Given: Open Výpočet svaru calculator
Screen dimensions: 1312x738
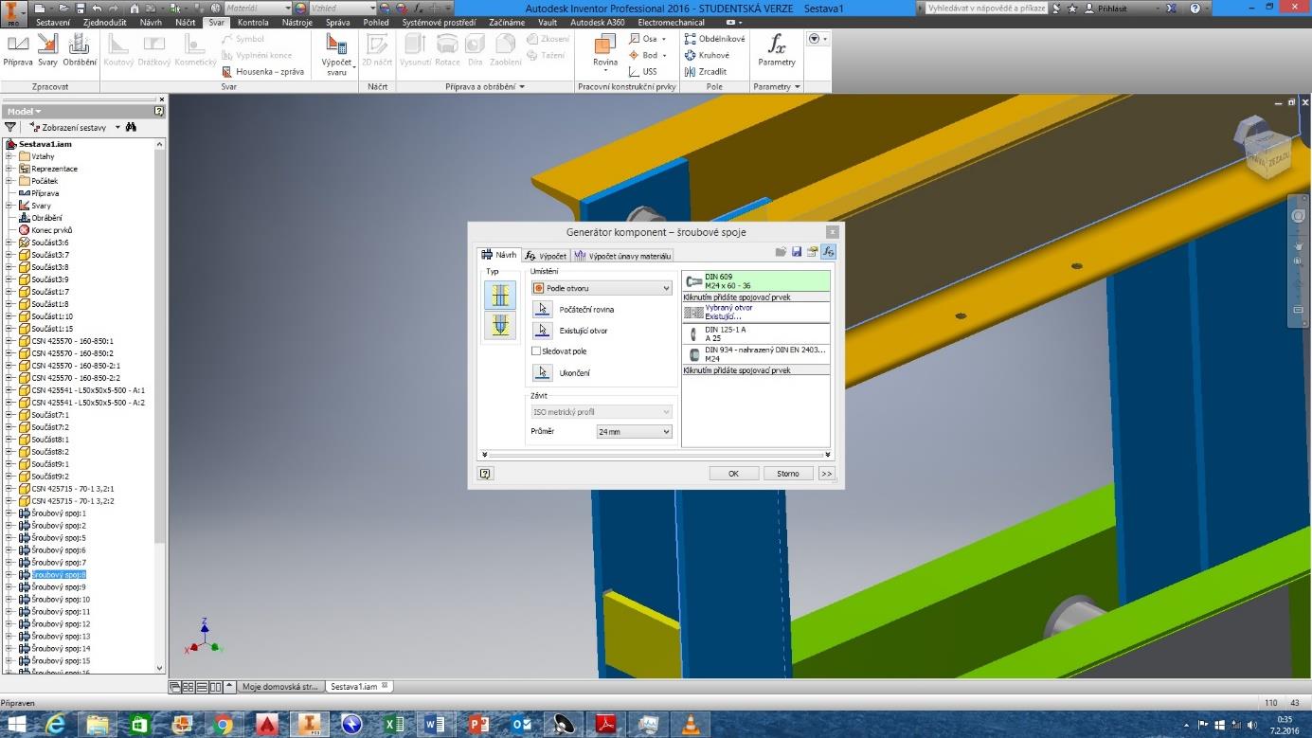Looking at the screenshot, I should coord(337,54).
